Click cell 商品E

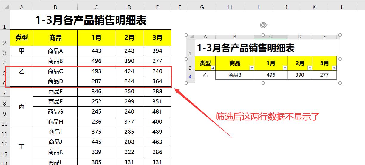tap(55, 92)
